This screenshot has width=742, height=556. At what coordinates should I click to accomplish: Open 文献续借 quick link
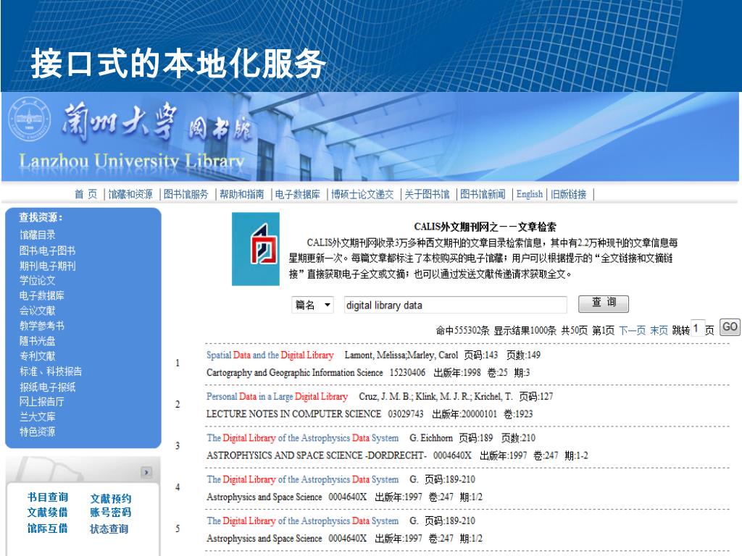coord(47,512)
